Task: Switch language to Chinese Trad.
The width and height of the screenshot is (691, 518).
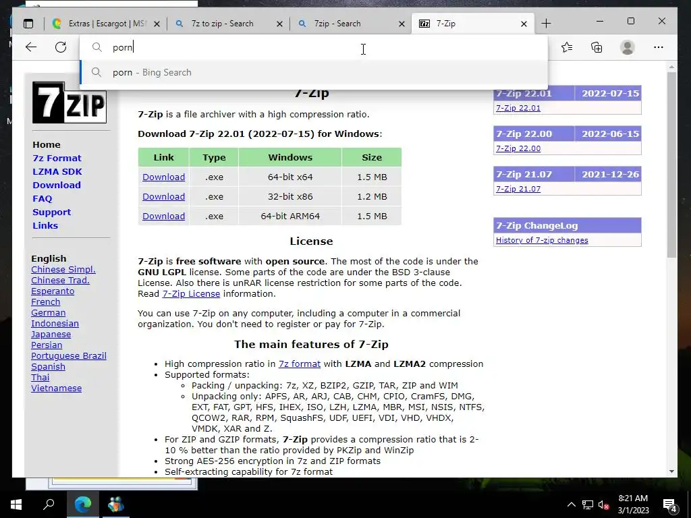Action: point(60,280)
